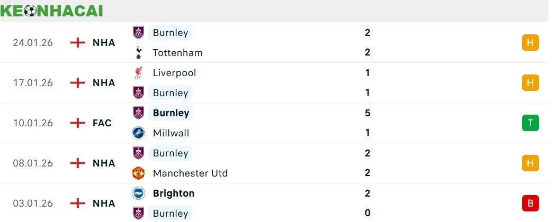This screenshot has width=557, height=222.
Task: Click the Burnley 5 score against Millwall
Action: (x=367, y=113)
